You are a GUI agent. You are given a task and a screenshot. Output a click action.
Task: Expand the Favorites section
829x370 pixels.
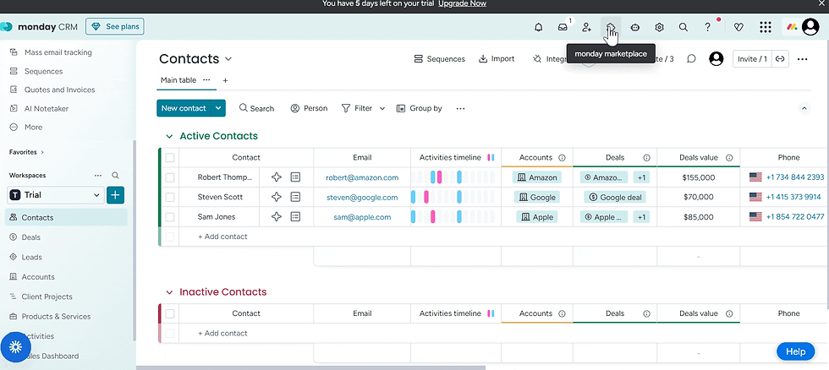click(x=26, y=152)
